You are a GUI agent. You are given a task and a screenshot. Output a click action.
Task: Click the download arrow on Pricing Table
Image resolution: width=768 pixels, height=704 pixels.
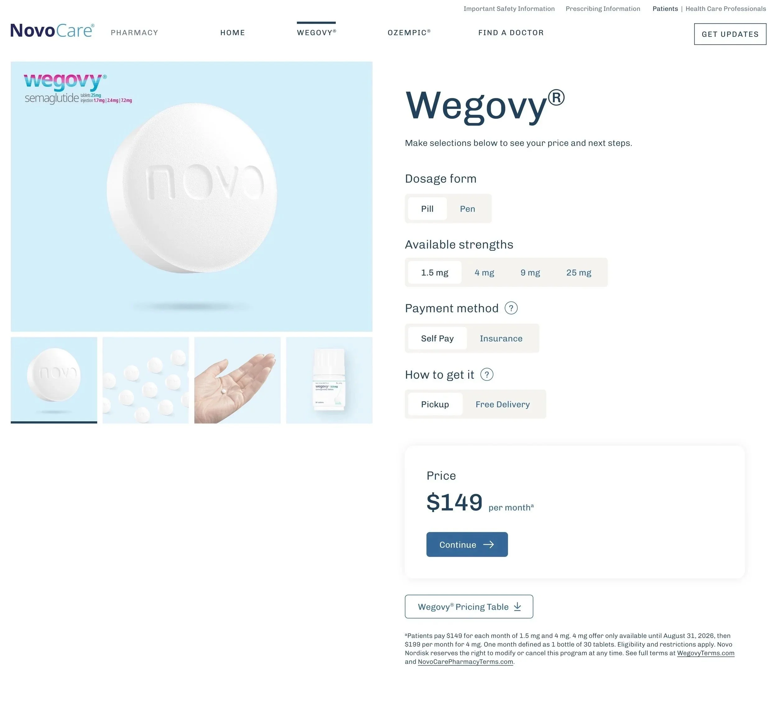click(x=517, y=606)
